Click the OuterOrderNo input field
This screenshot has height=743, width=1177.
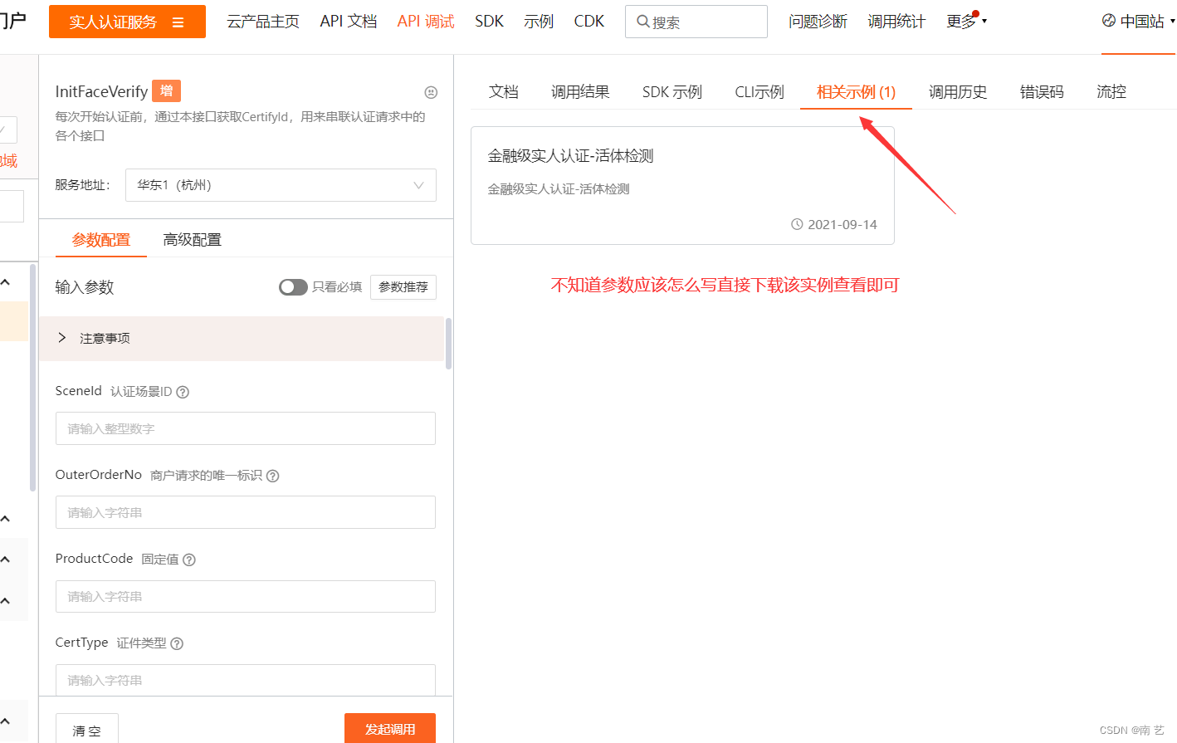(246, 512)
